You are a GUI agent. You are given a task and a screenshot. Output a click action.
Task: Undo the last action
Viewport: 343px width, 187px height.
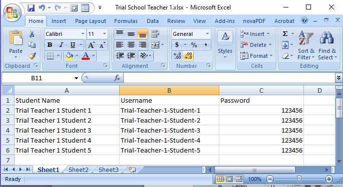(42, 8)
